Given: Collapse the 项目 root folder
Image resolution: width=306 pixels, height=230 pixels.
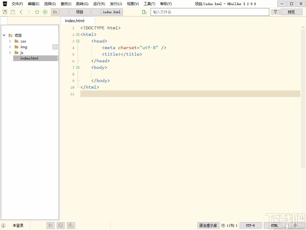Looking at the screenshot, I should tap(4, 35).
